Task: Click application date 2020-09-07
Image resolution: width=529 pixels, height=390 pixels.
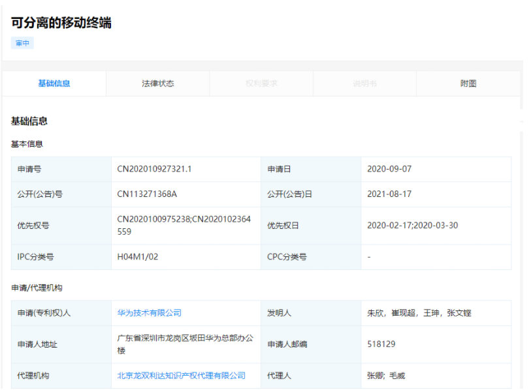Action: tap(389, 169)
